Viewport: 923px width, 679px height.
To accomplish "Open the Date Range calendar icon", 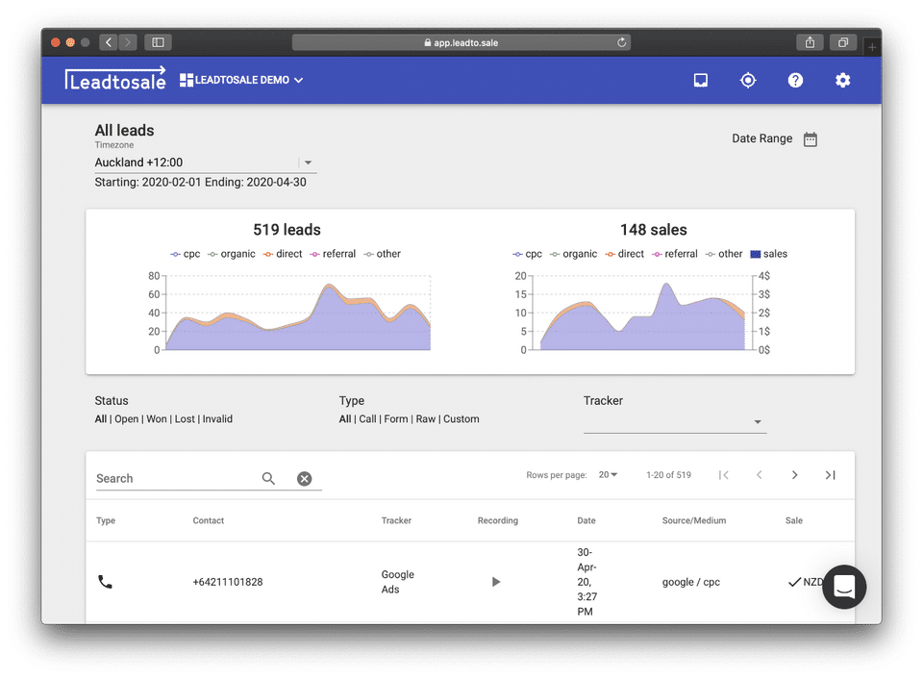I will click(x=810, y=139).
